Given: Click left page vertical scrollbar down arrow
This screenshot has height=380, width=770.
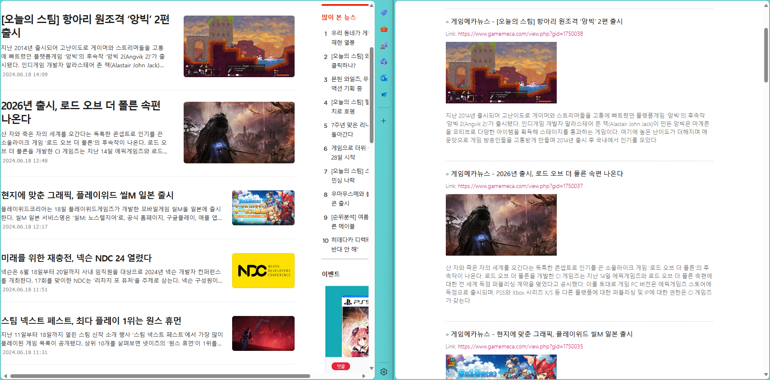Looking at the screenshot, I should 371,368.
